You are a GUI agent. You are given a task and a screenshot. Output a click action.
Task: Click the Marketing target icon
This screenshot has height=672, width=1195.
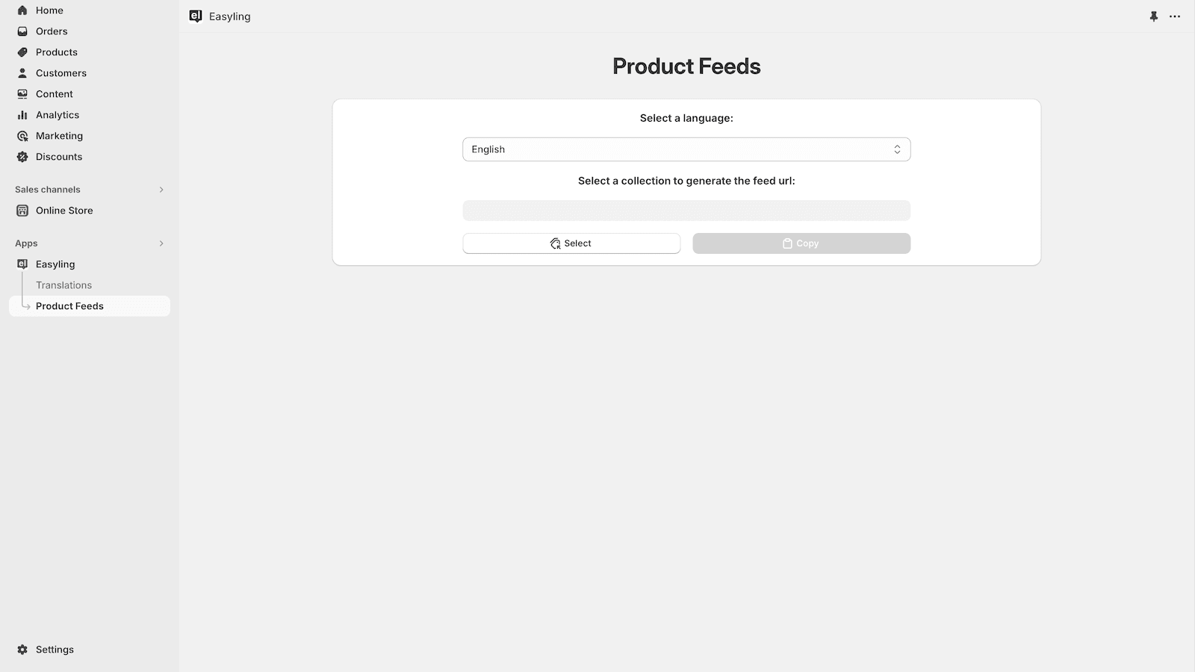point(22,136)
